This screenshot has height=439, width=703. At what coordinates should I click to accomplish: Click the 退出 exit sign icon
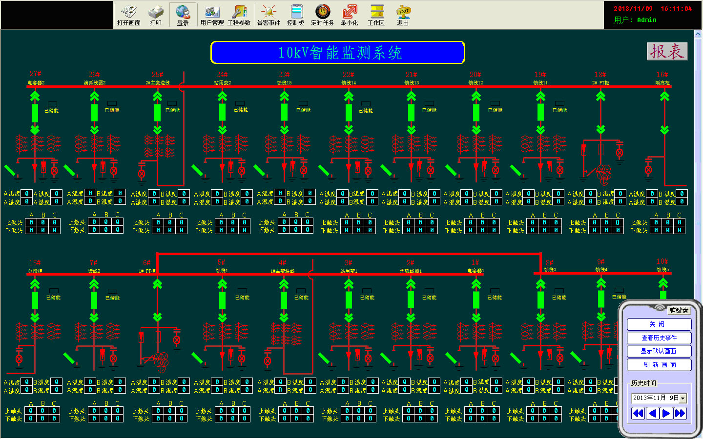403,15
